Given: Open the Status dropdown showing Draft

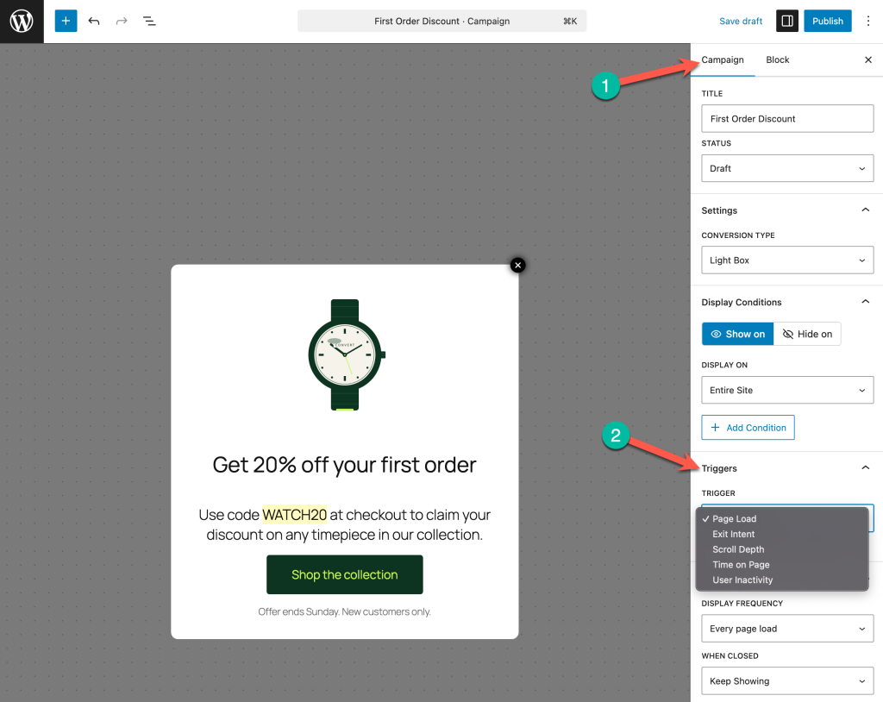Looking at the screenshot, I should pos(786,168).
